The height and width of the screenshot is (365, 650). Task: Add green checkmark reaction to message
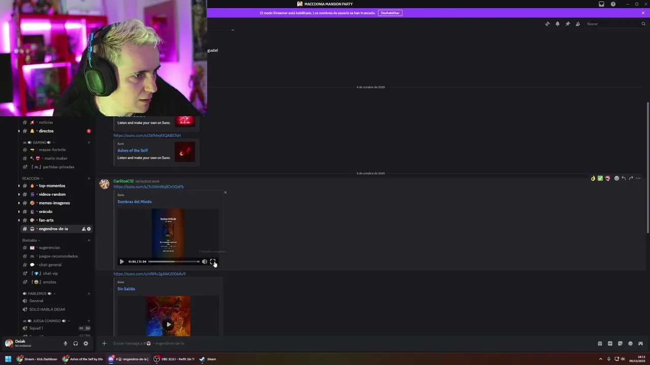point(600,178)
